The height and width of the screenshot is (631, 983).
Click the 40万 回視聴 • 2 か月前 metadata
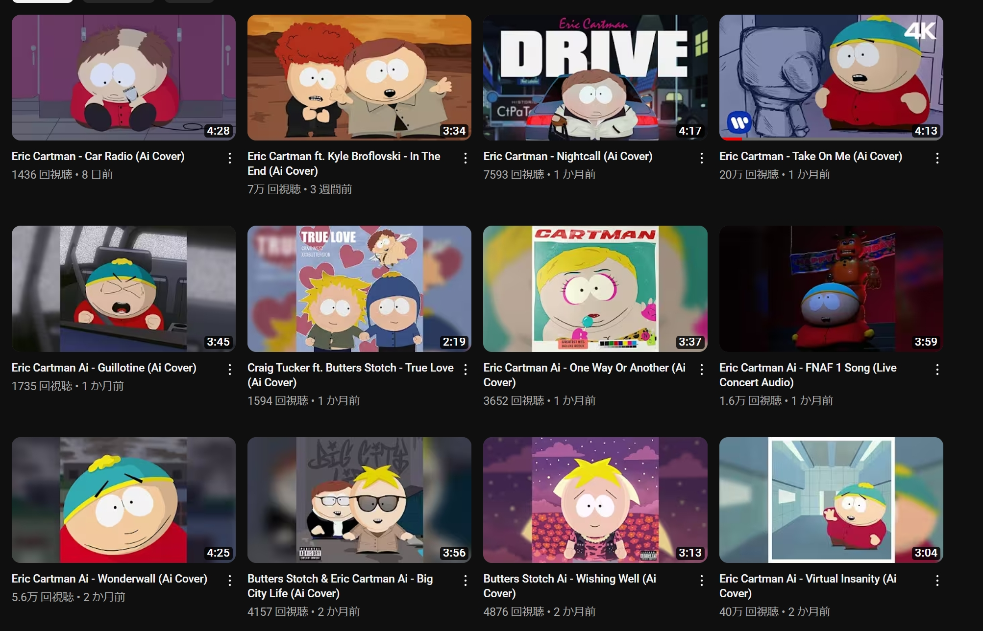[775, 612]
